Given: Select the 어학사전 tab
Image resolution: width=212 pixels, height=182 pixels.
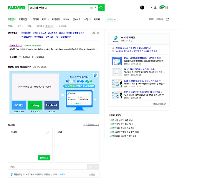Looking at the screenshot, I should point(23,19).
